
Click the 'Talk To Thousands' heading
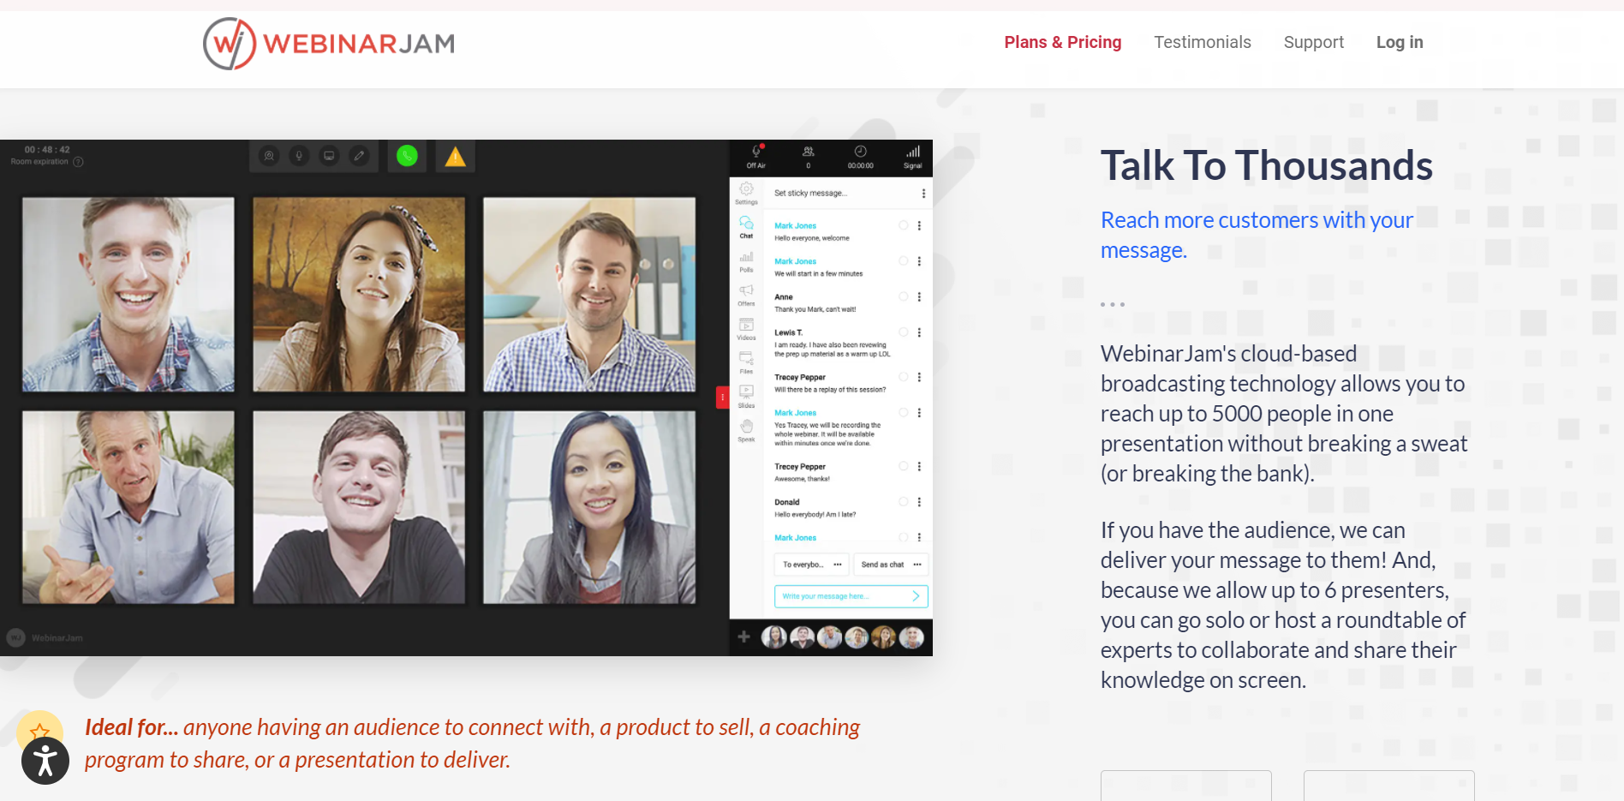1266,165
